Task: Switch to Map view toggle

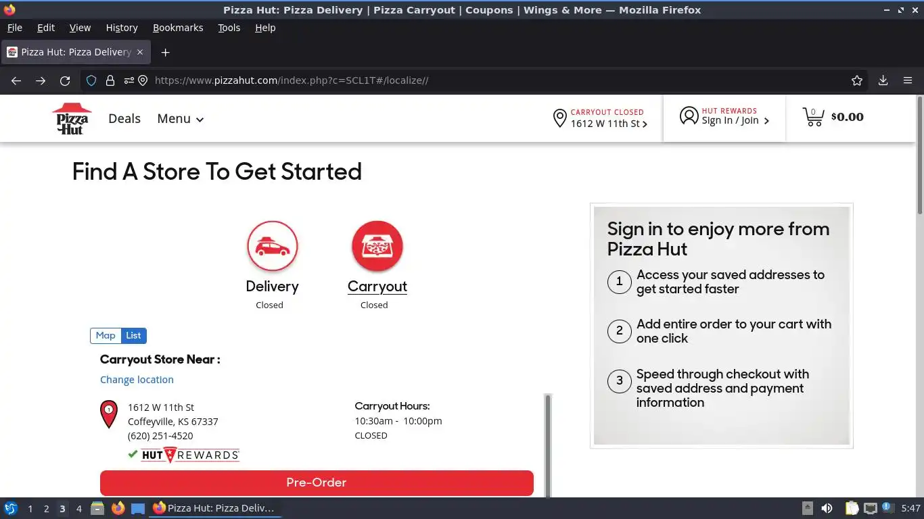Action: point(106,336)
